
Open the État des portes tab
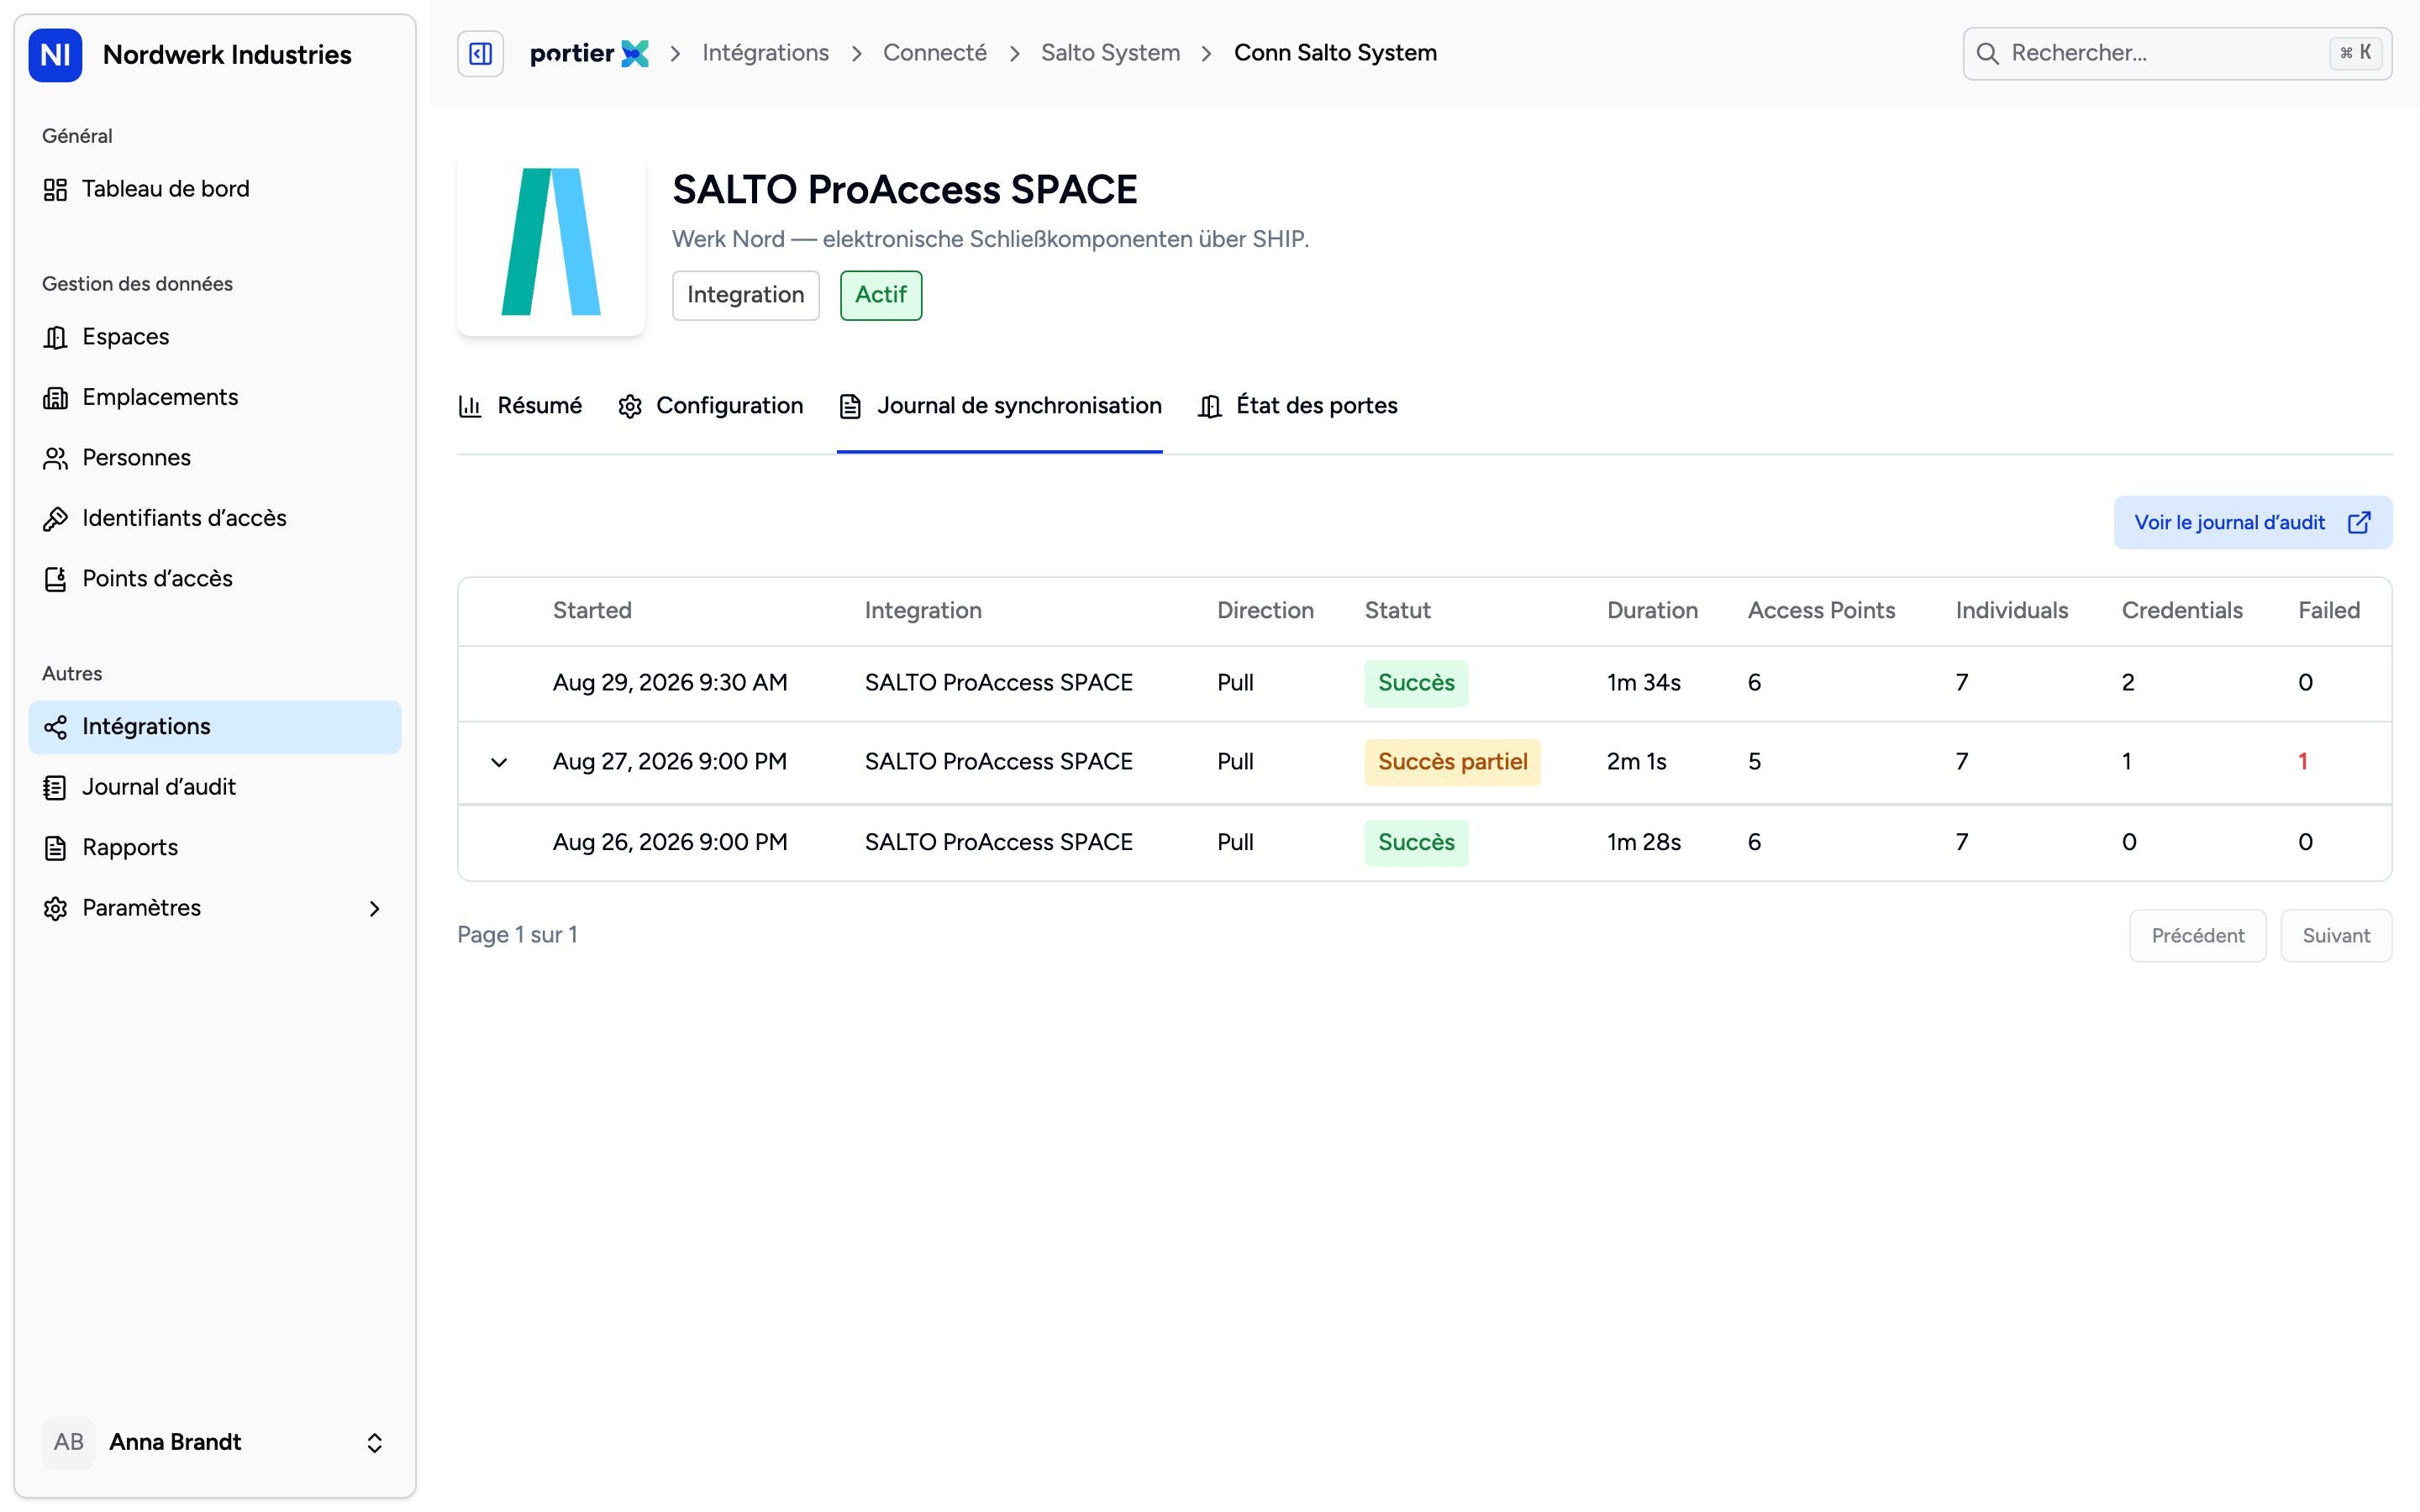pyautogui.click(x=1297, y=406)
